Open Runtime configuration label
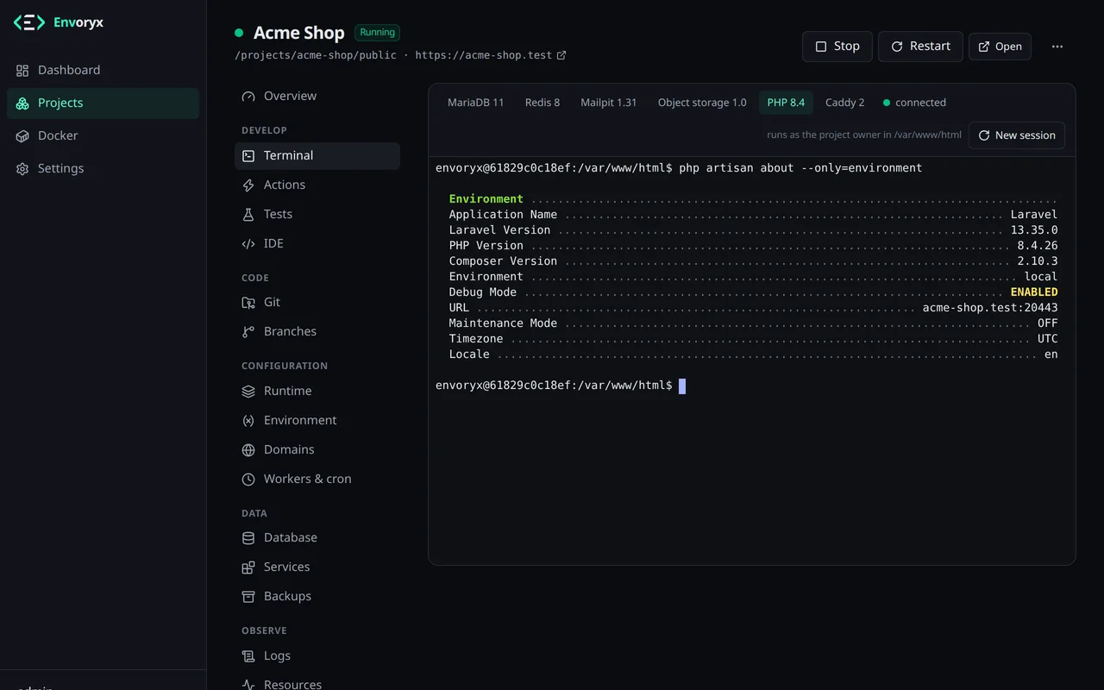 pyautogui.click(x=287, y=391)
